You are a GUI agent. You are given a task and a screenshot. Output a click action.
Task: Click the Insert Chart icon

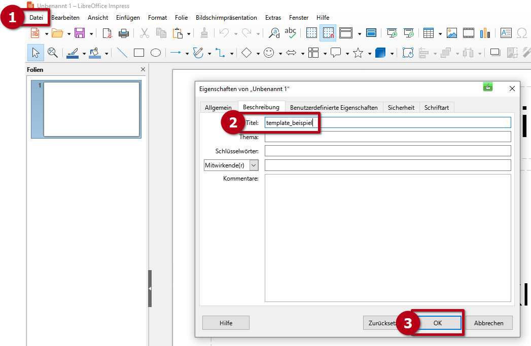485,33
